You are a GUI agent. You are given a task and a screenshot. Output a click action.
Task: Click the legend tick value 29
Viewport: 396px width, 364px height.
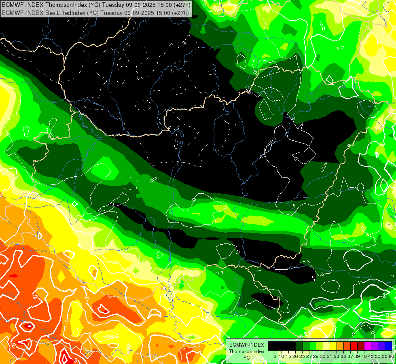pyautogui.click(x=316, y=356)
